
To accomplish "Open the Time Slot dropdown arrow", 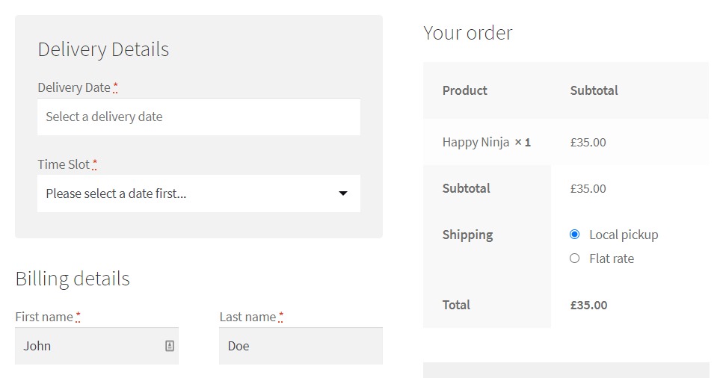I will pyautogui.click(x=343, y=193).
